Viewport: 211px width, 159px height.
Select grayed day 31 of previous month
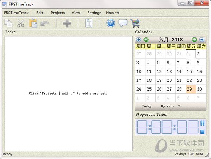coord(181,54)
